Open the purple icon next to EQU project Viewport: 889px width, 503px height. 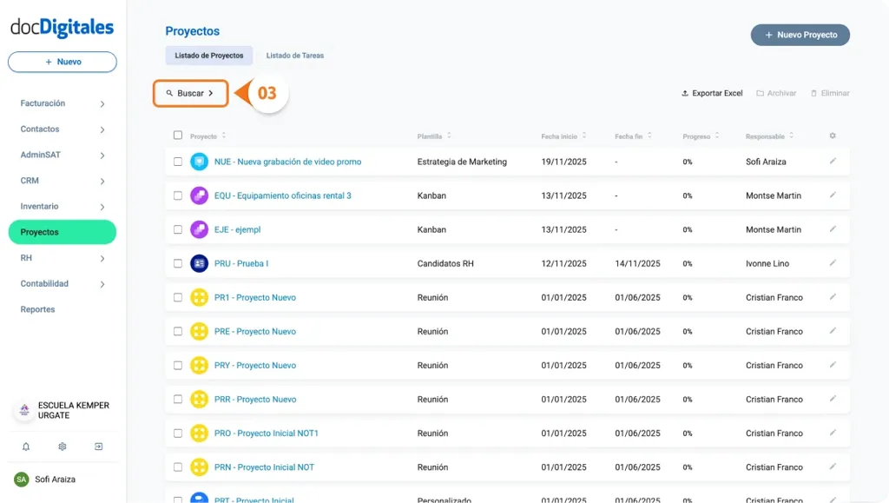[198, 195]
